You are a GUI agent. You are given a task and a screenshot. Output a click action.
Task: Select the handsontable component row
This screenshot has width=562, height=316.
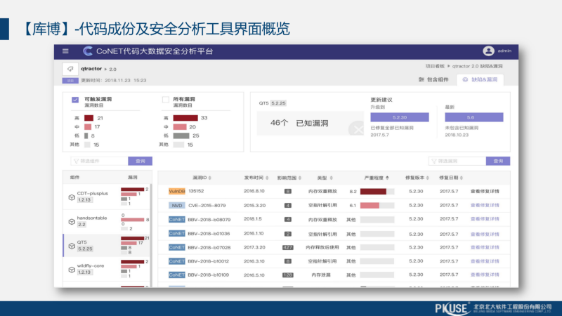pos(107,221)
